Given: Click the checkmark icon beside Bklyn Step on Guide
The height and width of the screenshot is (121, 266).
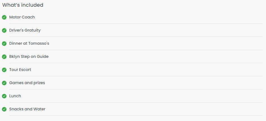Looking at the screenshot, I should [4, 57].
